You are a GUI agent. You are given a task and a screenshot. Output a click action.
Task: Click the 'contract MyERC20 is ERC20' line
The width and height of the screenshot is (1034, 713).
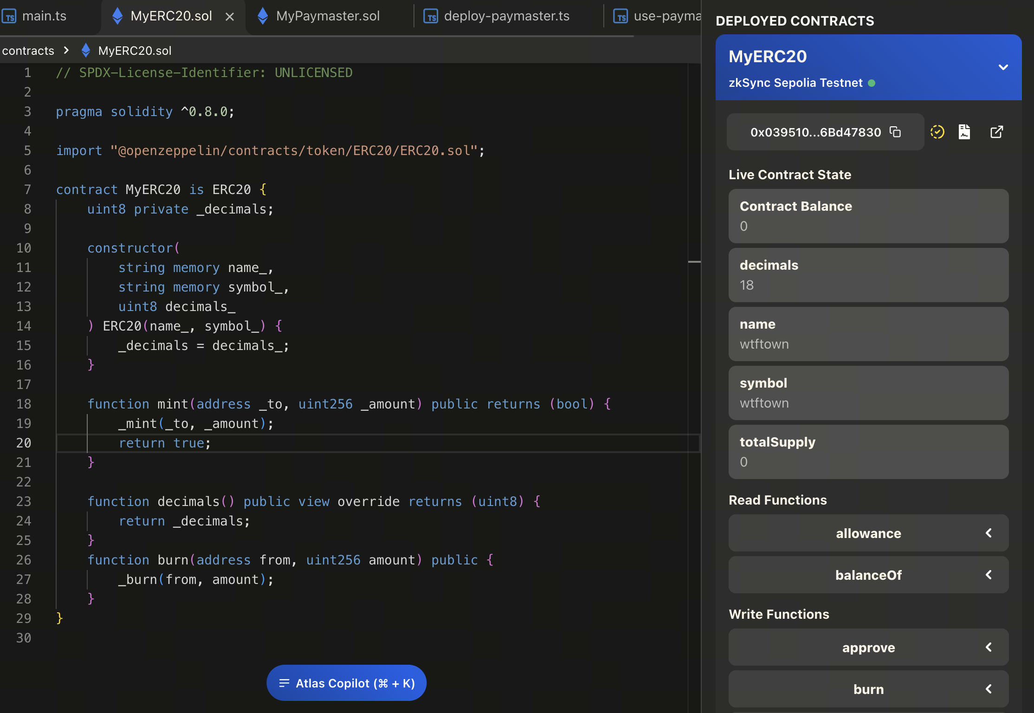[162, 189]
